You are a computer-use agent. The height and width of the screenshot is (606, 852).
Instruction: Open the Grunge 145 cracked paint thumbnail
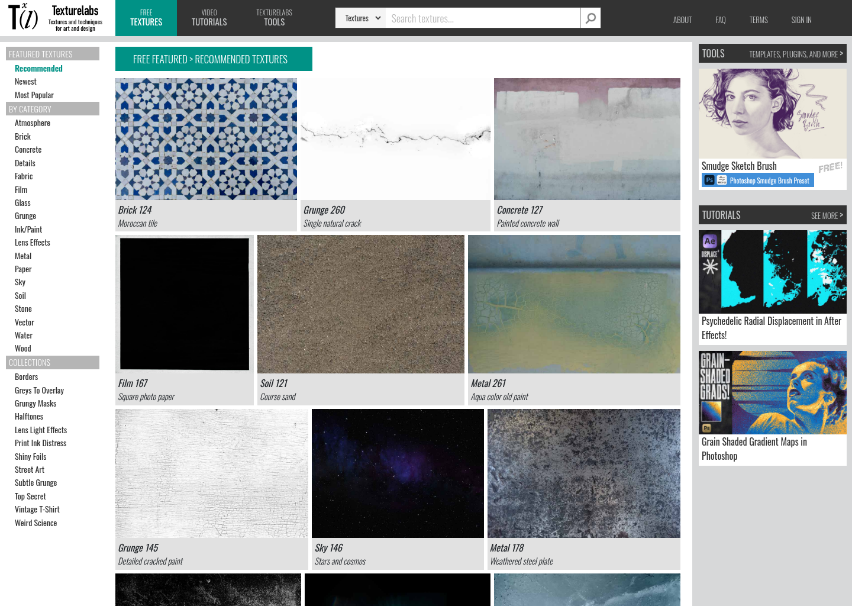pos(212,473)
